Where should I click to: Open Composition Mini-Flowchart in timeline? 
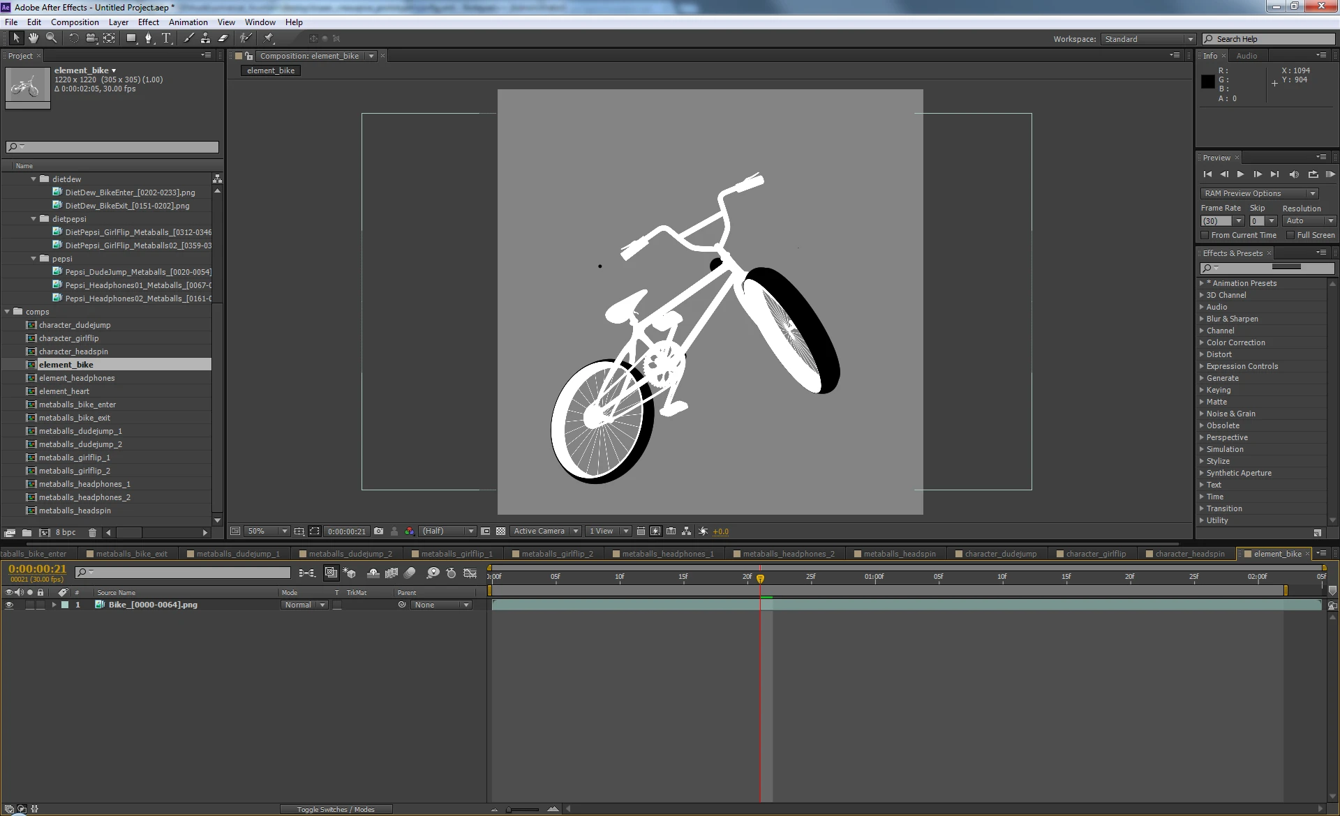(x=306, y=573)
